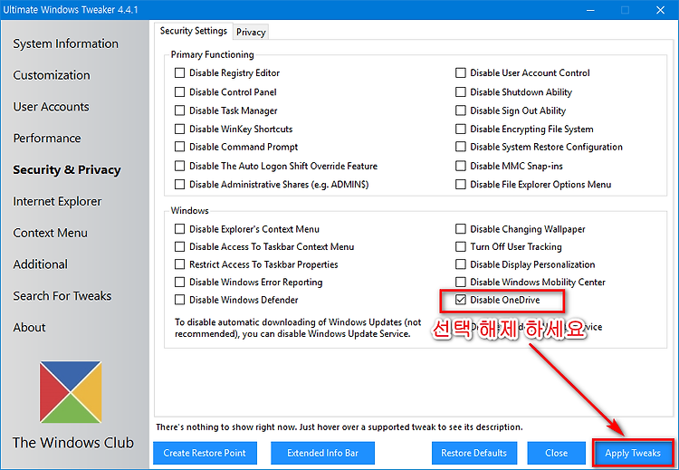Open Performance section
This screenshot has width=679, height=470.
pyautogui.click(x=47, y=139)
